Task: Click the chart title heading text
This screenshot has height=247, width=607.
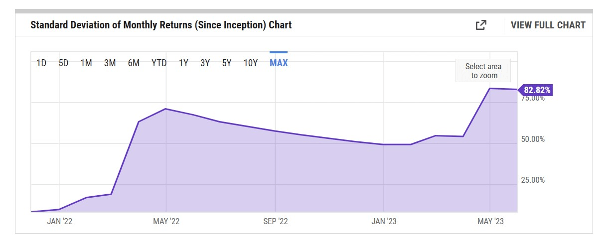Action: pyautogui.click(x=161, y=25)
